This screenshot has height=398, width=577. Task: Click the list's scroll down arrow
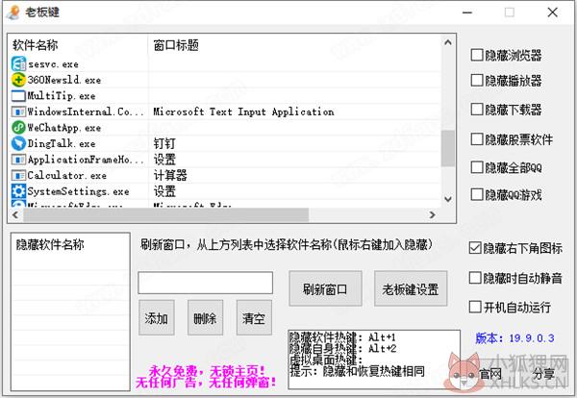click(448, 199)
